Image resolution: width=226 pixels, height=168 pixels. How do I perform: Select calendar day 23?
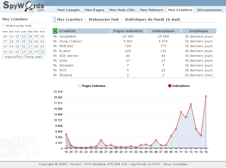24,36
